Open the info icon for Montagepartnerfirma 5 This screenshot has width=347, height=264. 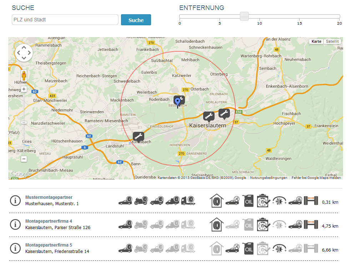click(15, 248)
